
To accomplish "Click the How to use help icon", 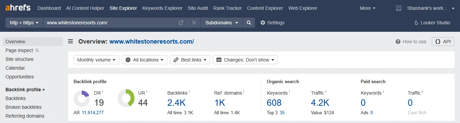I will click(398, 42).
